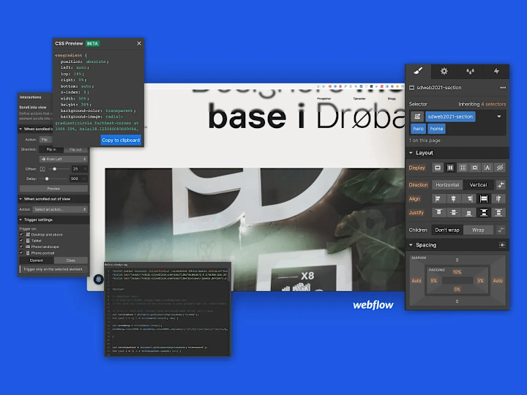Open the selector dropdown arrow

(499, 116)
